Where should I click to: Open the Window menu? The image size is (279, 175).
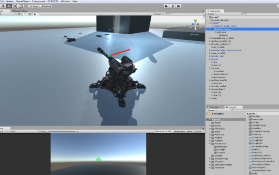tap(65, 1)
